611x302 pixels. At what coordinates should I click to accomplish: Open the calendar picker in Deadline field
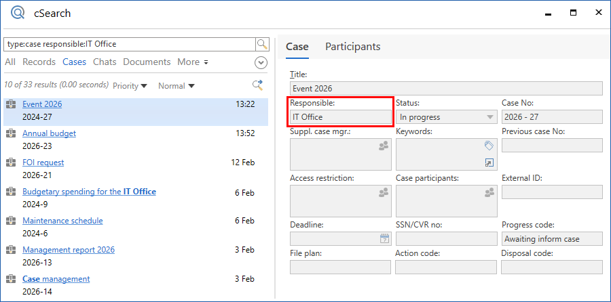[x=384, y=238]
